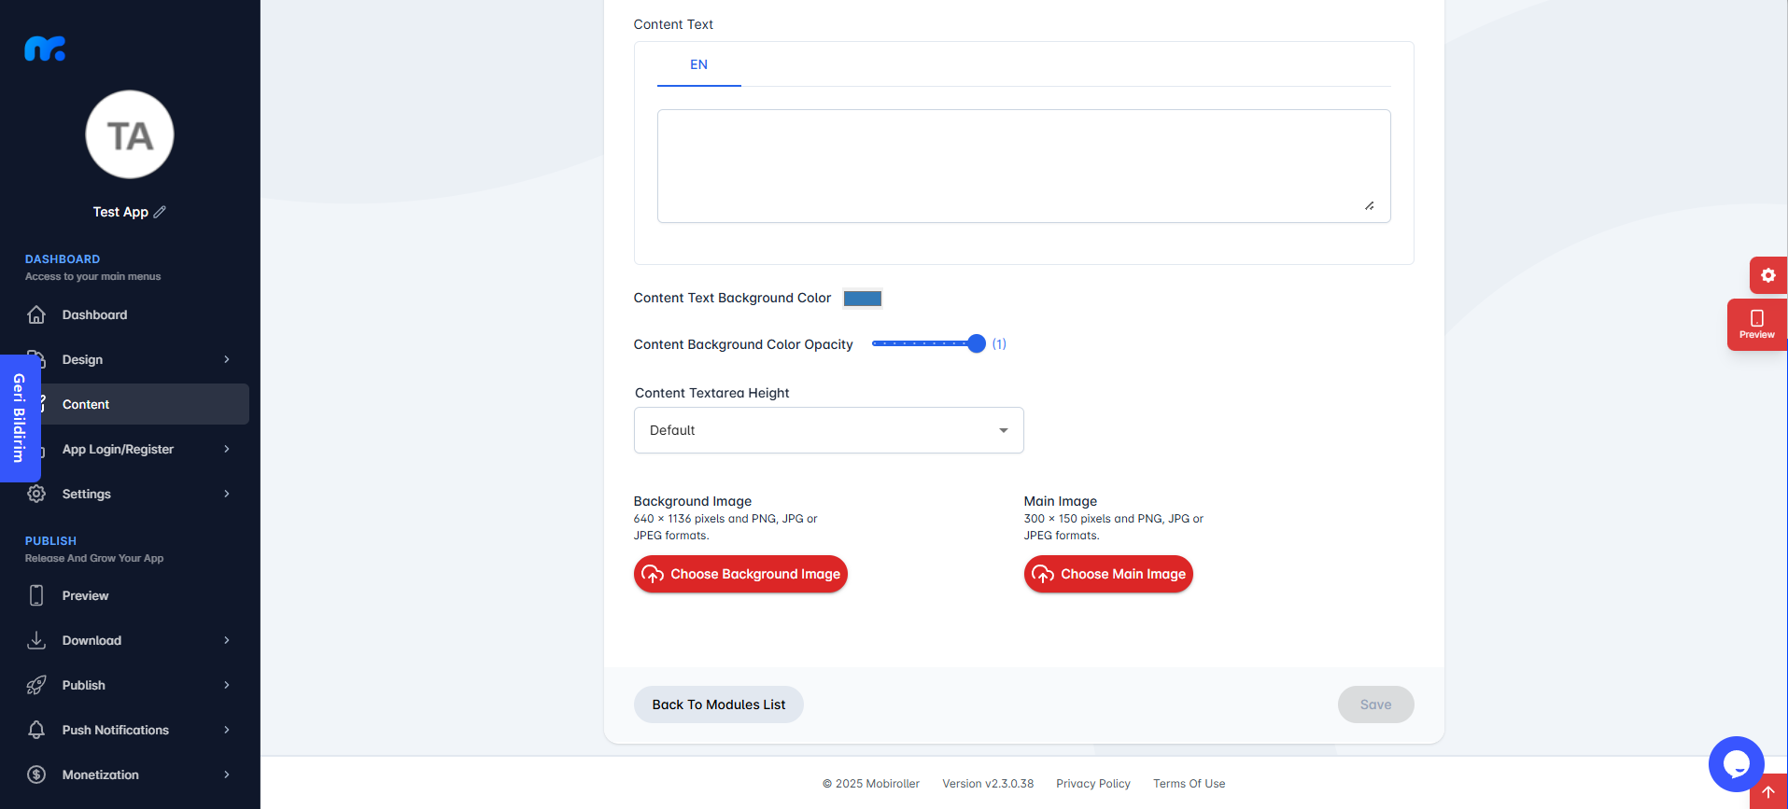Viewport: 1788px width, 809px height.
Task: Expand Push Notifications chevron
Action: [x=227, y=730]
